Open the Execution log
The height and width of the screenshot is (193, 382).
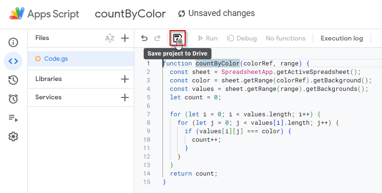[342, 38]
